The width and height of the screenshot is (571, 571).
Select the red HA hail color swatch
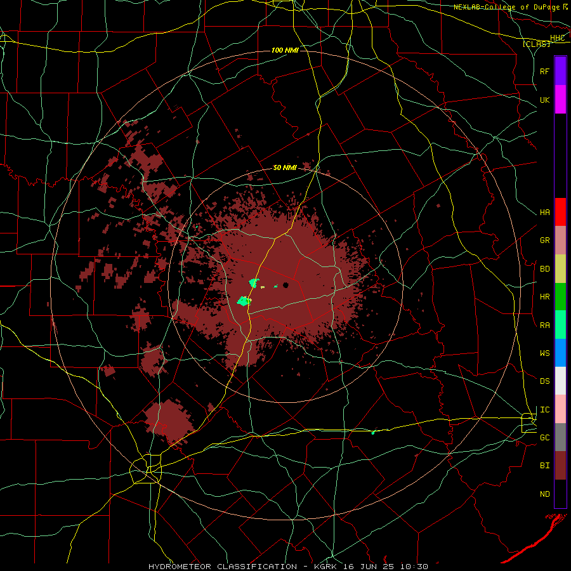pyautogui.click(x=560, y=212)
